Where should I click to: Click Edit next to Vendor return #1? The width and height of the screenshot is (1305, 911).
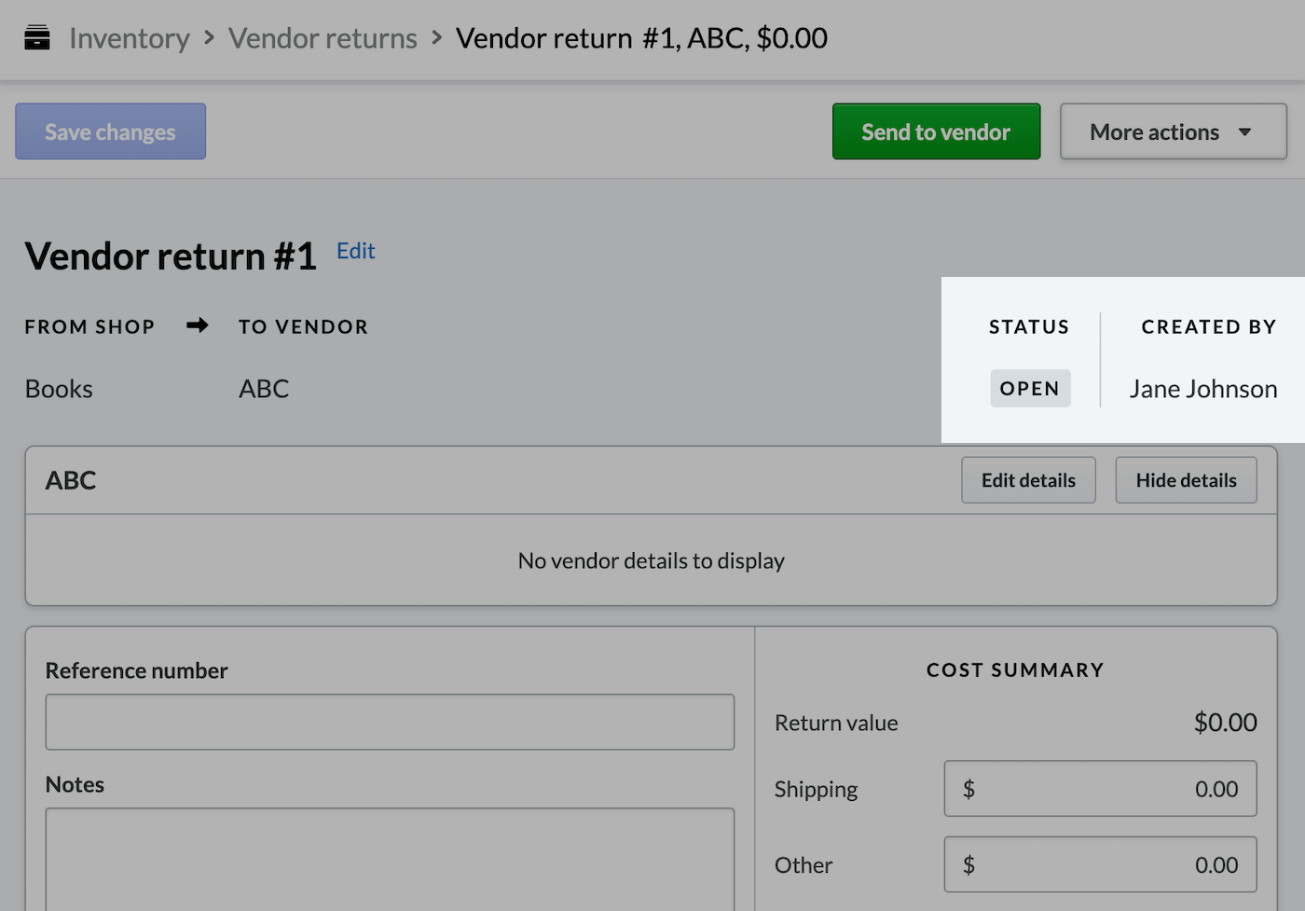[355, 250]
